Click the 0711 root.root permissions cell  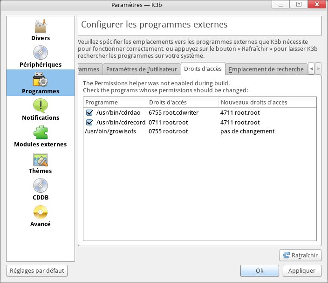(x=168, y=122)
